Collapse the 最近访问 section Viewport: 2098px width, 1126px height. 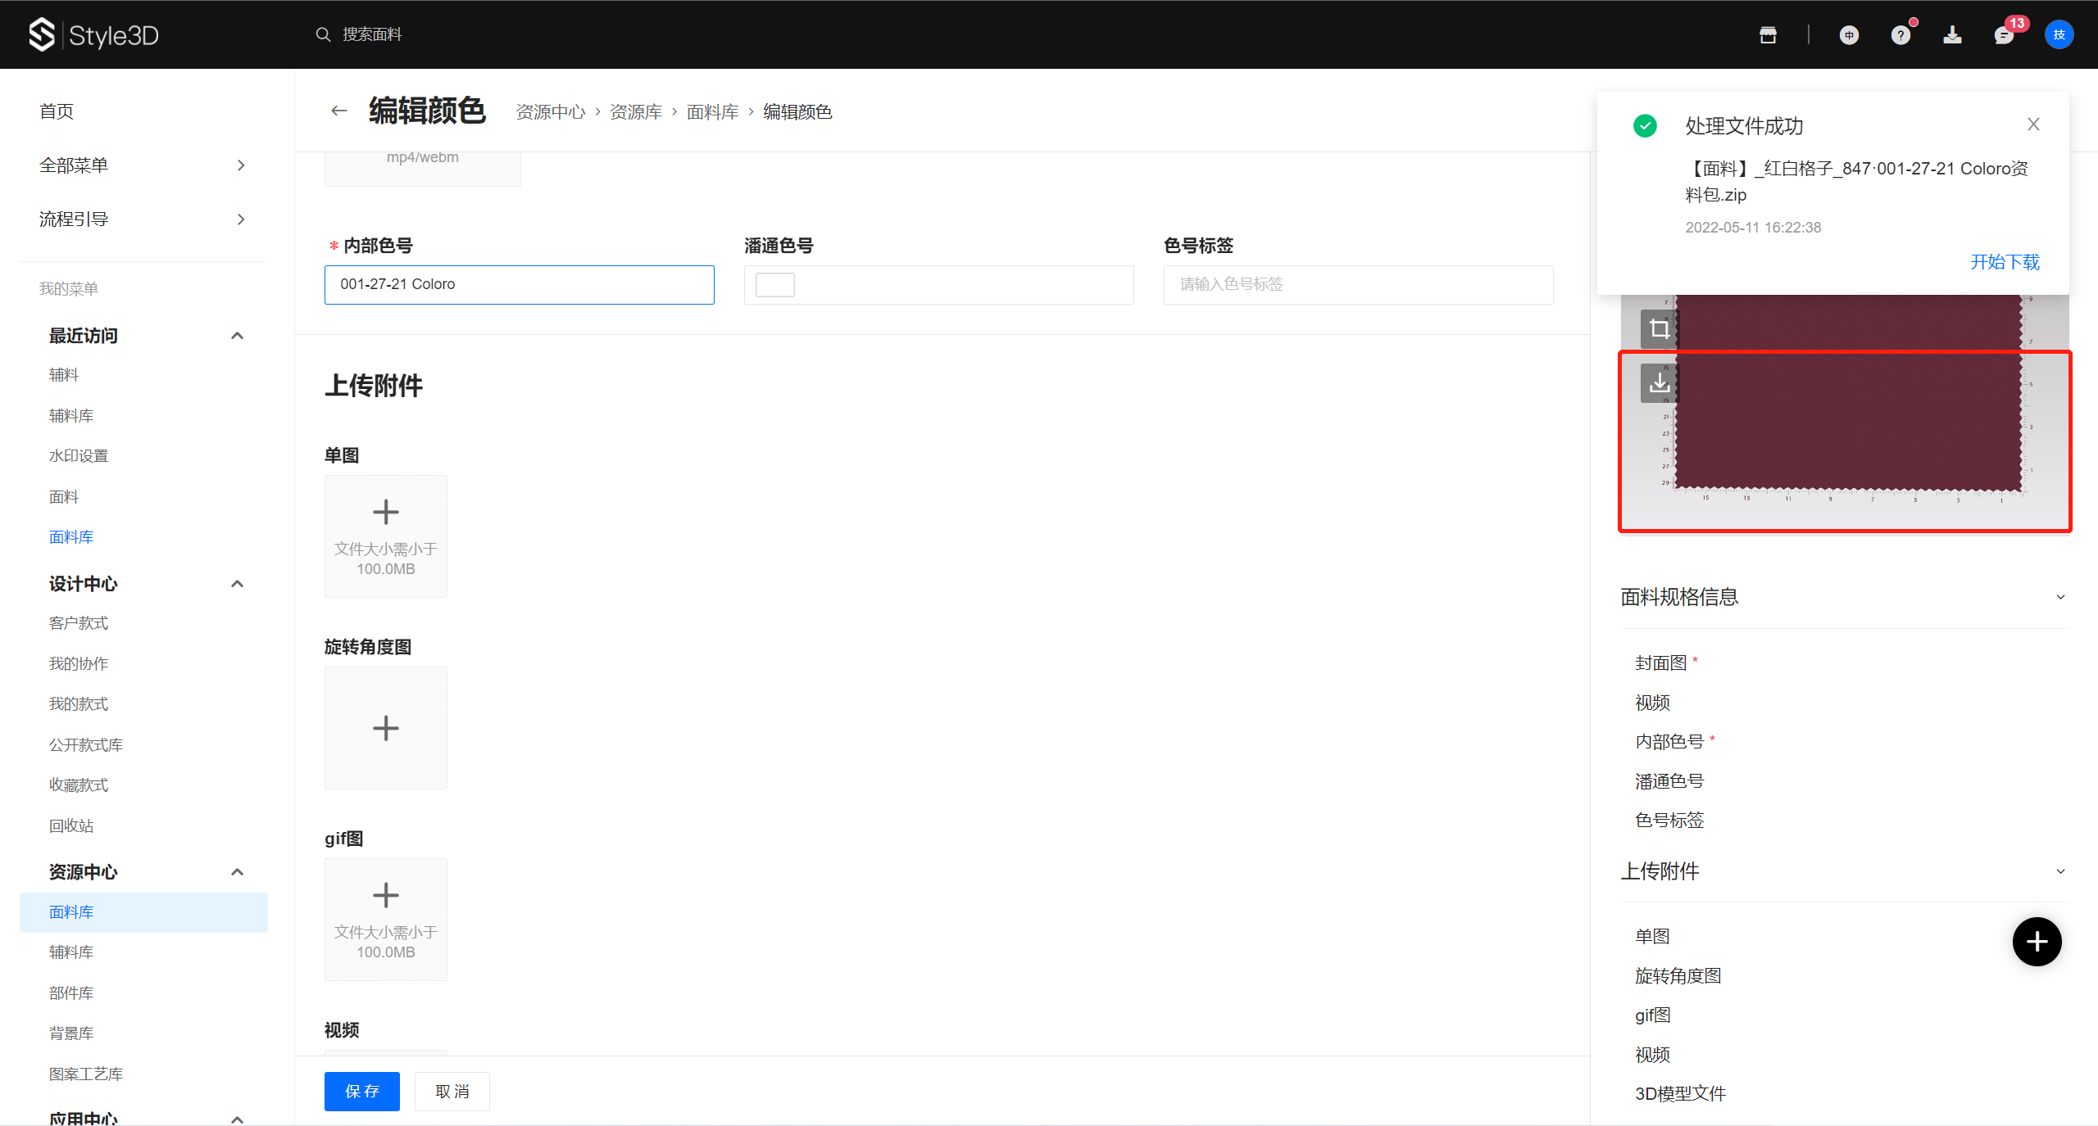237,336
